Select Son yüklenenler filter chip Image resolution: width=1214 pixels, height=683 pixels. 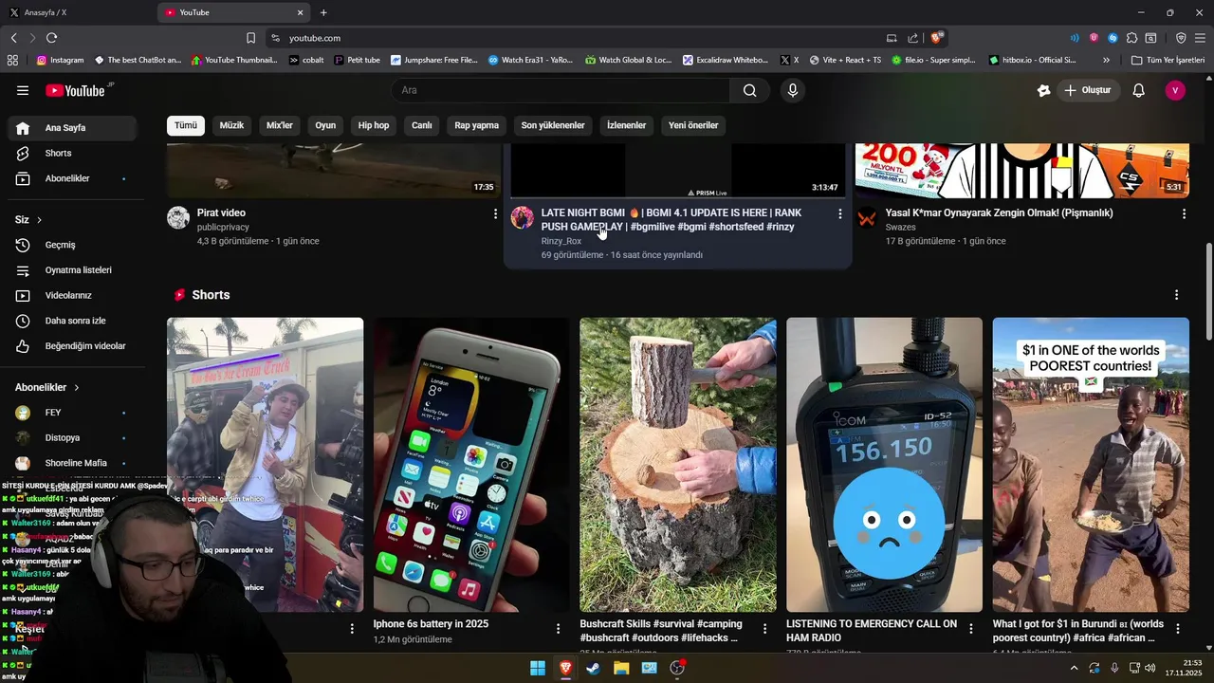553,125
